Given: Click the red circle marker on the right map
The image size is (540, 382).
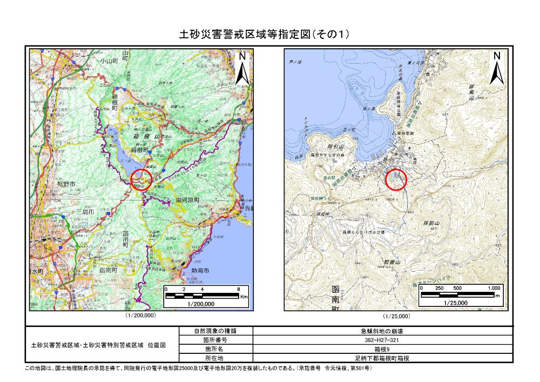Looking at the screenshot, I should (397, 178).
